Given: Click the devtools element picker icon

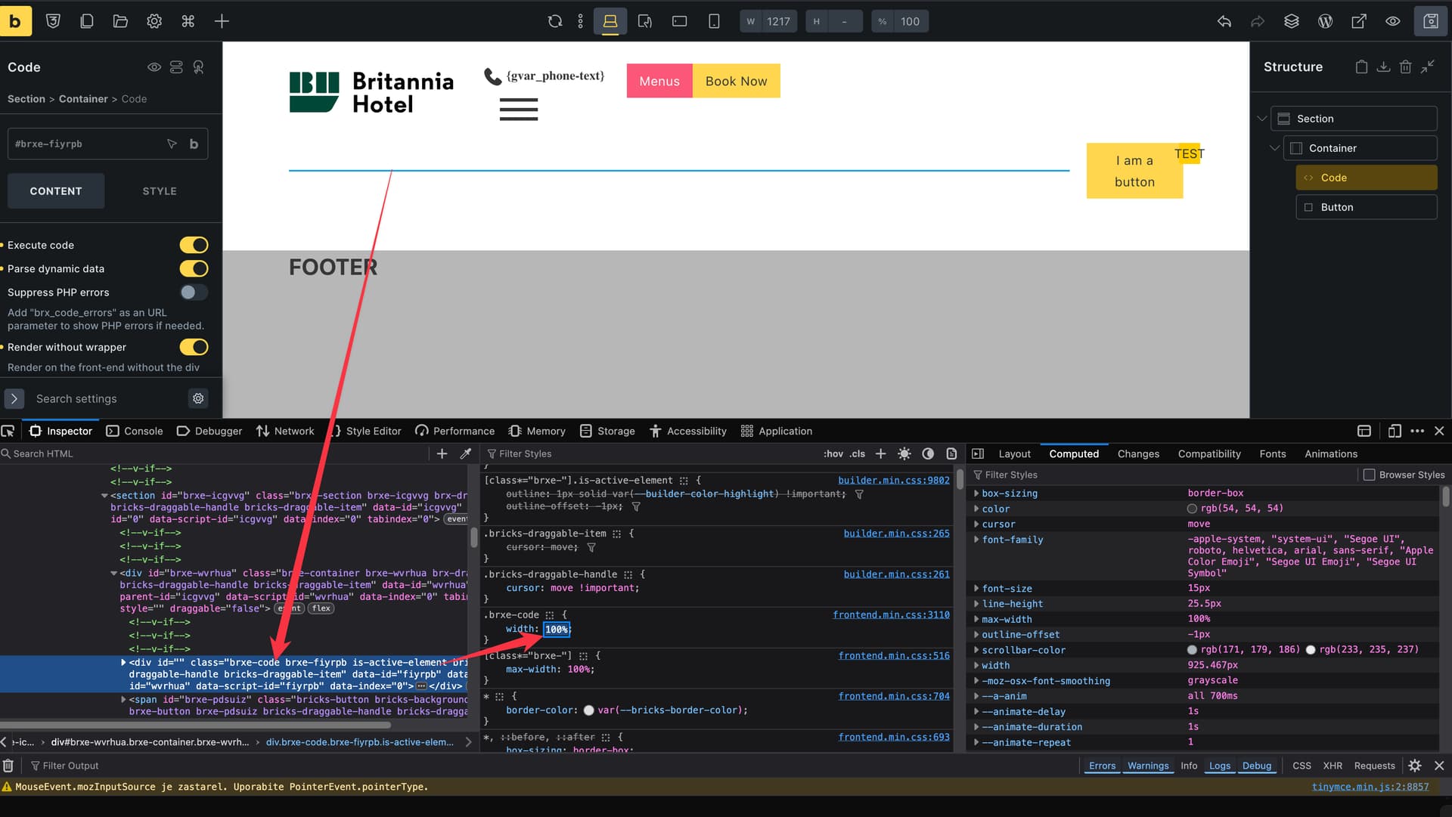Looking at the screenshot, I should (x=8, y=431).
